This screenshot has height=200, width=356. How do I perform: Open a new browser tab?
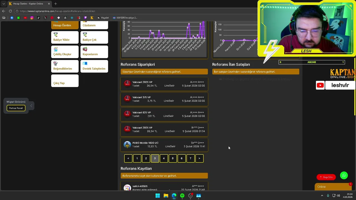56,4
